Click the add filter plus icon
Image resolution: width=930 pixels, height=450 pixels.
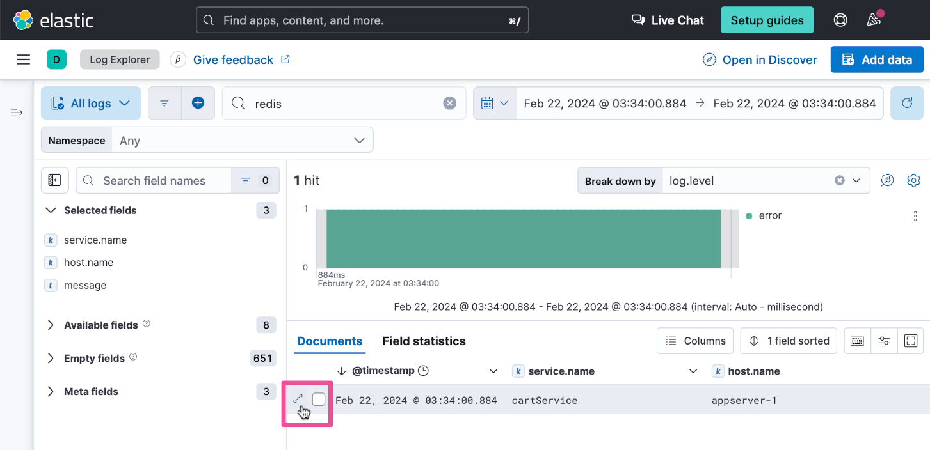(198, 103)
